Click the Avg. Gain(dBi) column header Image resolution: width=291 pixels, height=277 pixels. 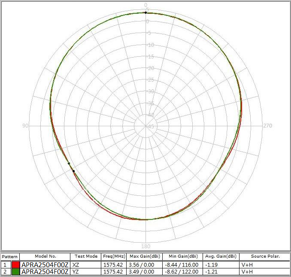coord(220,256)
